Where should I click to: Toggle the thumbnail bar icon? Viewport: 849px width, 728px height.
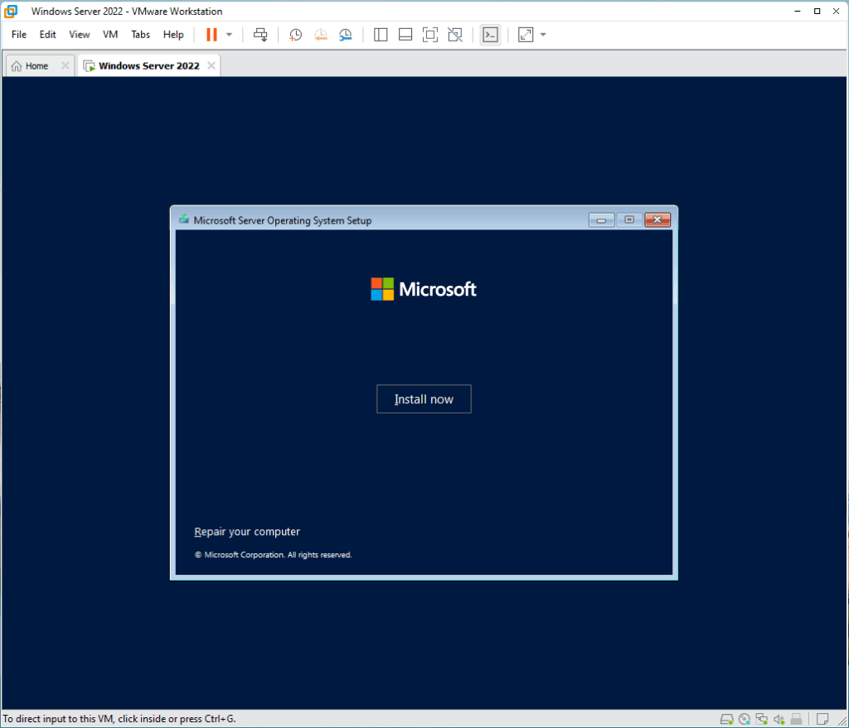(x=405, y=35)
